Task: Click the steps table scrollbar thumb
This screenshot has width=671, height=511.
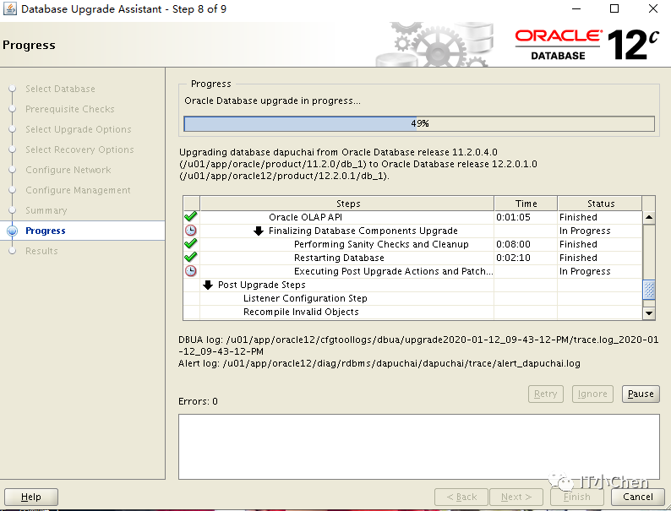Action: (649, 290)
